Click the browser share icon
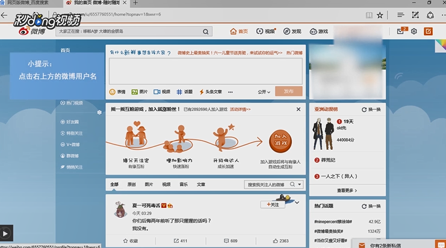Screen dimensions: 446x248 tap(430, 15)
